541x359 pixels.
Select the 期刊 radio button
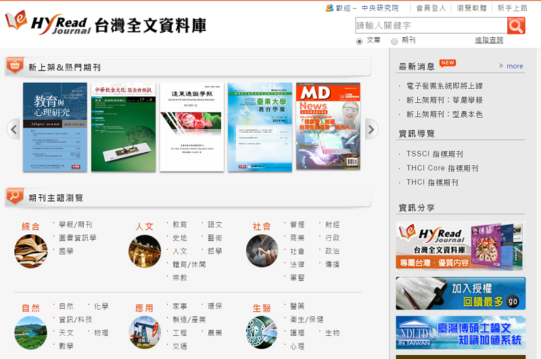[394, 41]
